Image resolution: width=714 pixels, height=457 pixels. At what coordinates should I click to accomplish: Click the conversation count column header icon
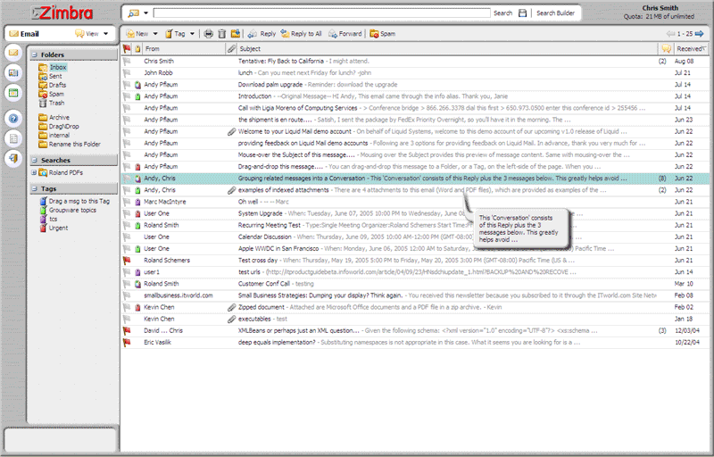click(x=666, y=49)
